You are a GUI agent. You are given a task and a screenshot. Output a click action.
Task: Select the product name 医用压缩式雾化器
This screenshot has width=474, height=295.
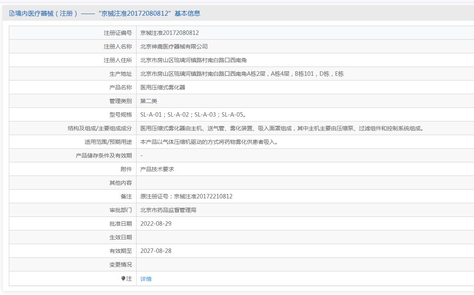[163, 87]
